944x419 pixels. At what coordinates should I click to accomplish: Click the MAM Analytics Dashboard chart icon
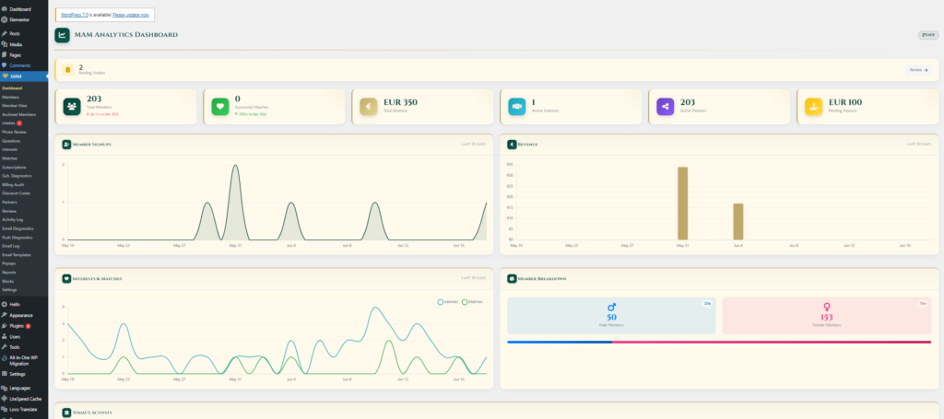(62, 36)
